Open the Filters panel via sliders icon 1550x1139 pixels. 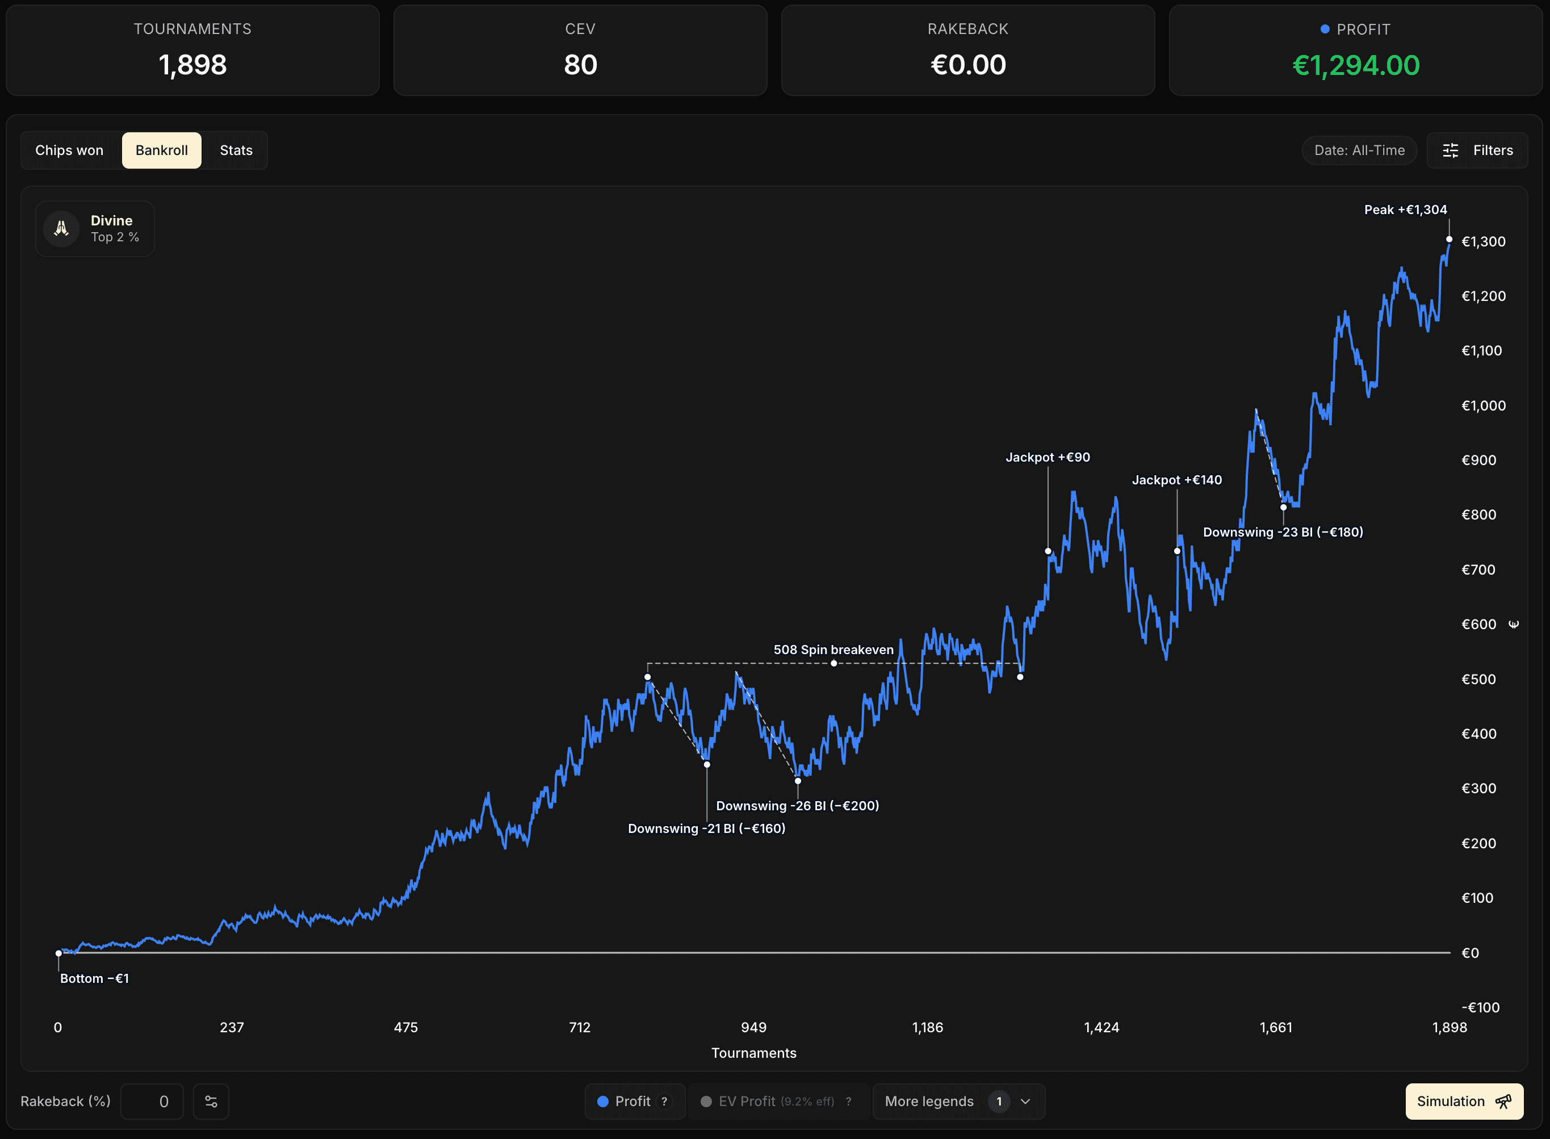1451,150
